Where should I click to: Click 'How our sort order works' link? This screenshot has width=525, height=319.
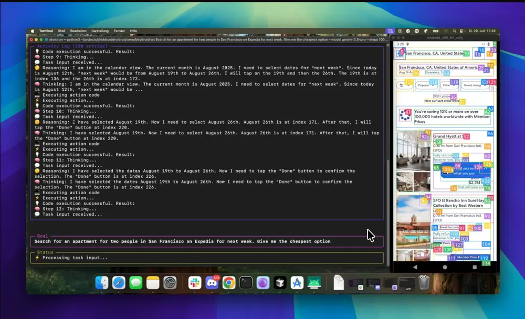[x=442, y=101]
